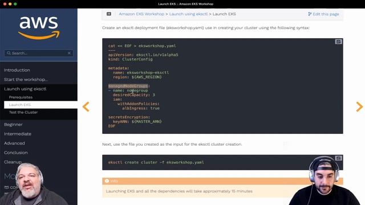Click 'region: ${AWS_REGION}' line
365x205 pixels.
tap(137, 77)
